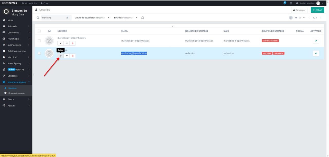
Task: Expand the items-per-page 25 dropdown
Action: 300,18
